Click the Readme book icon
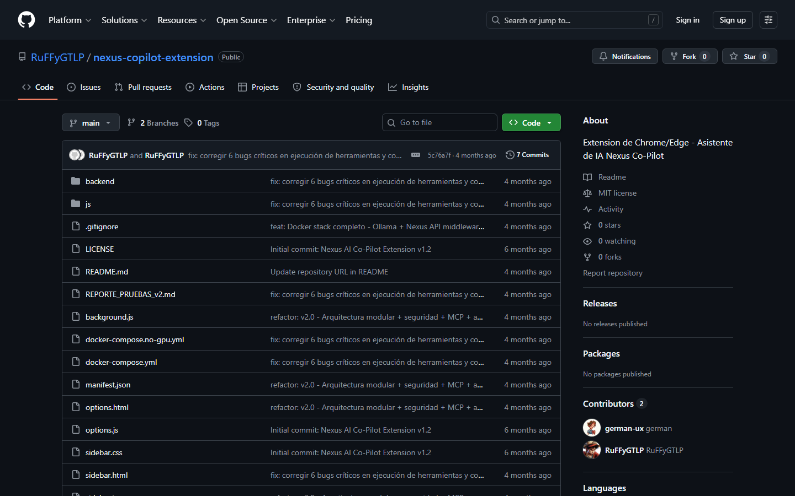 (x=587, y=177)
